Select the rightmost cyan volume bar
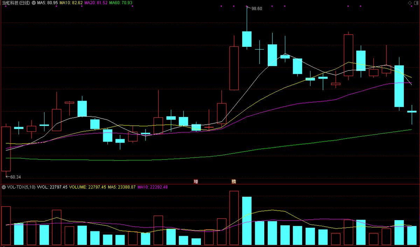The width and height of the screenshot is (420, 247). coord(412,235)
